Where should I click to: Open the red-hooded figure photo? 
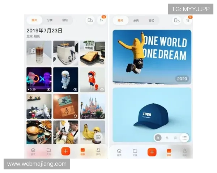(x=93, y=80)
